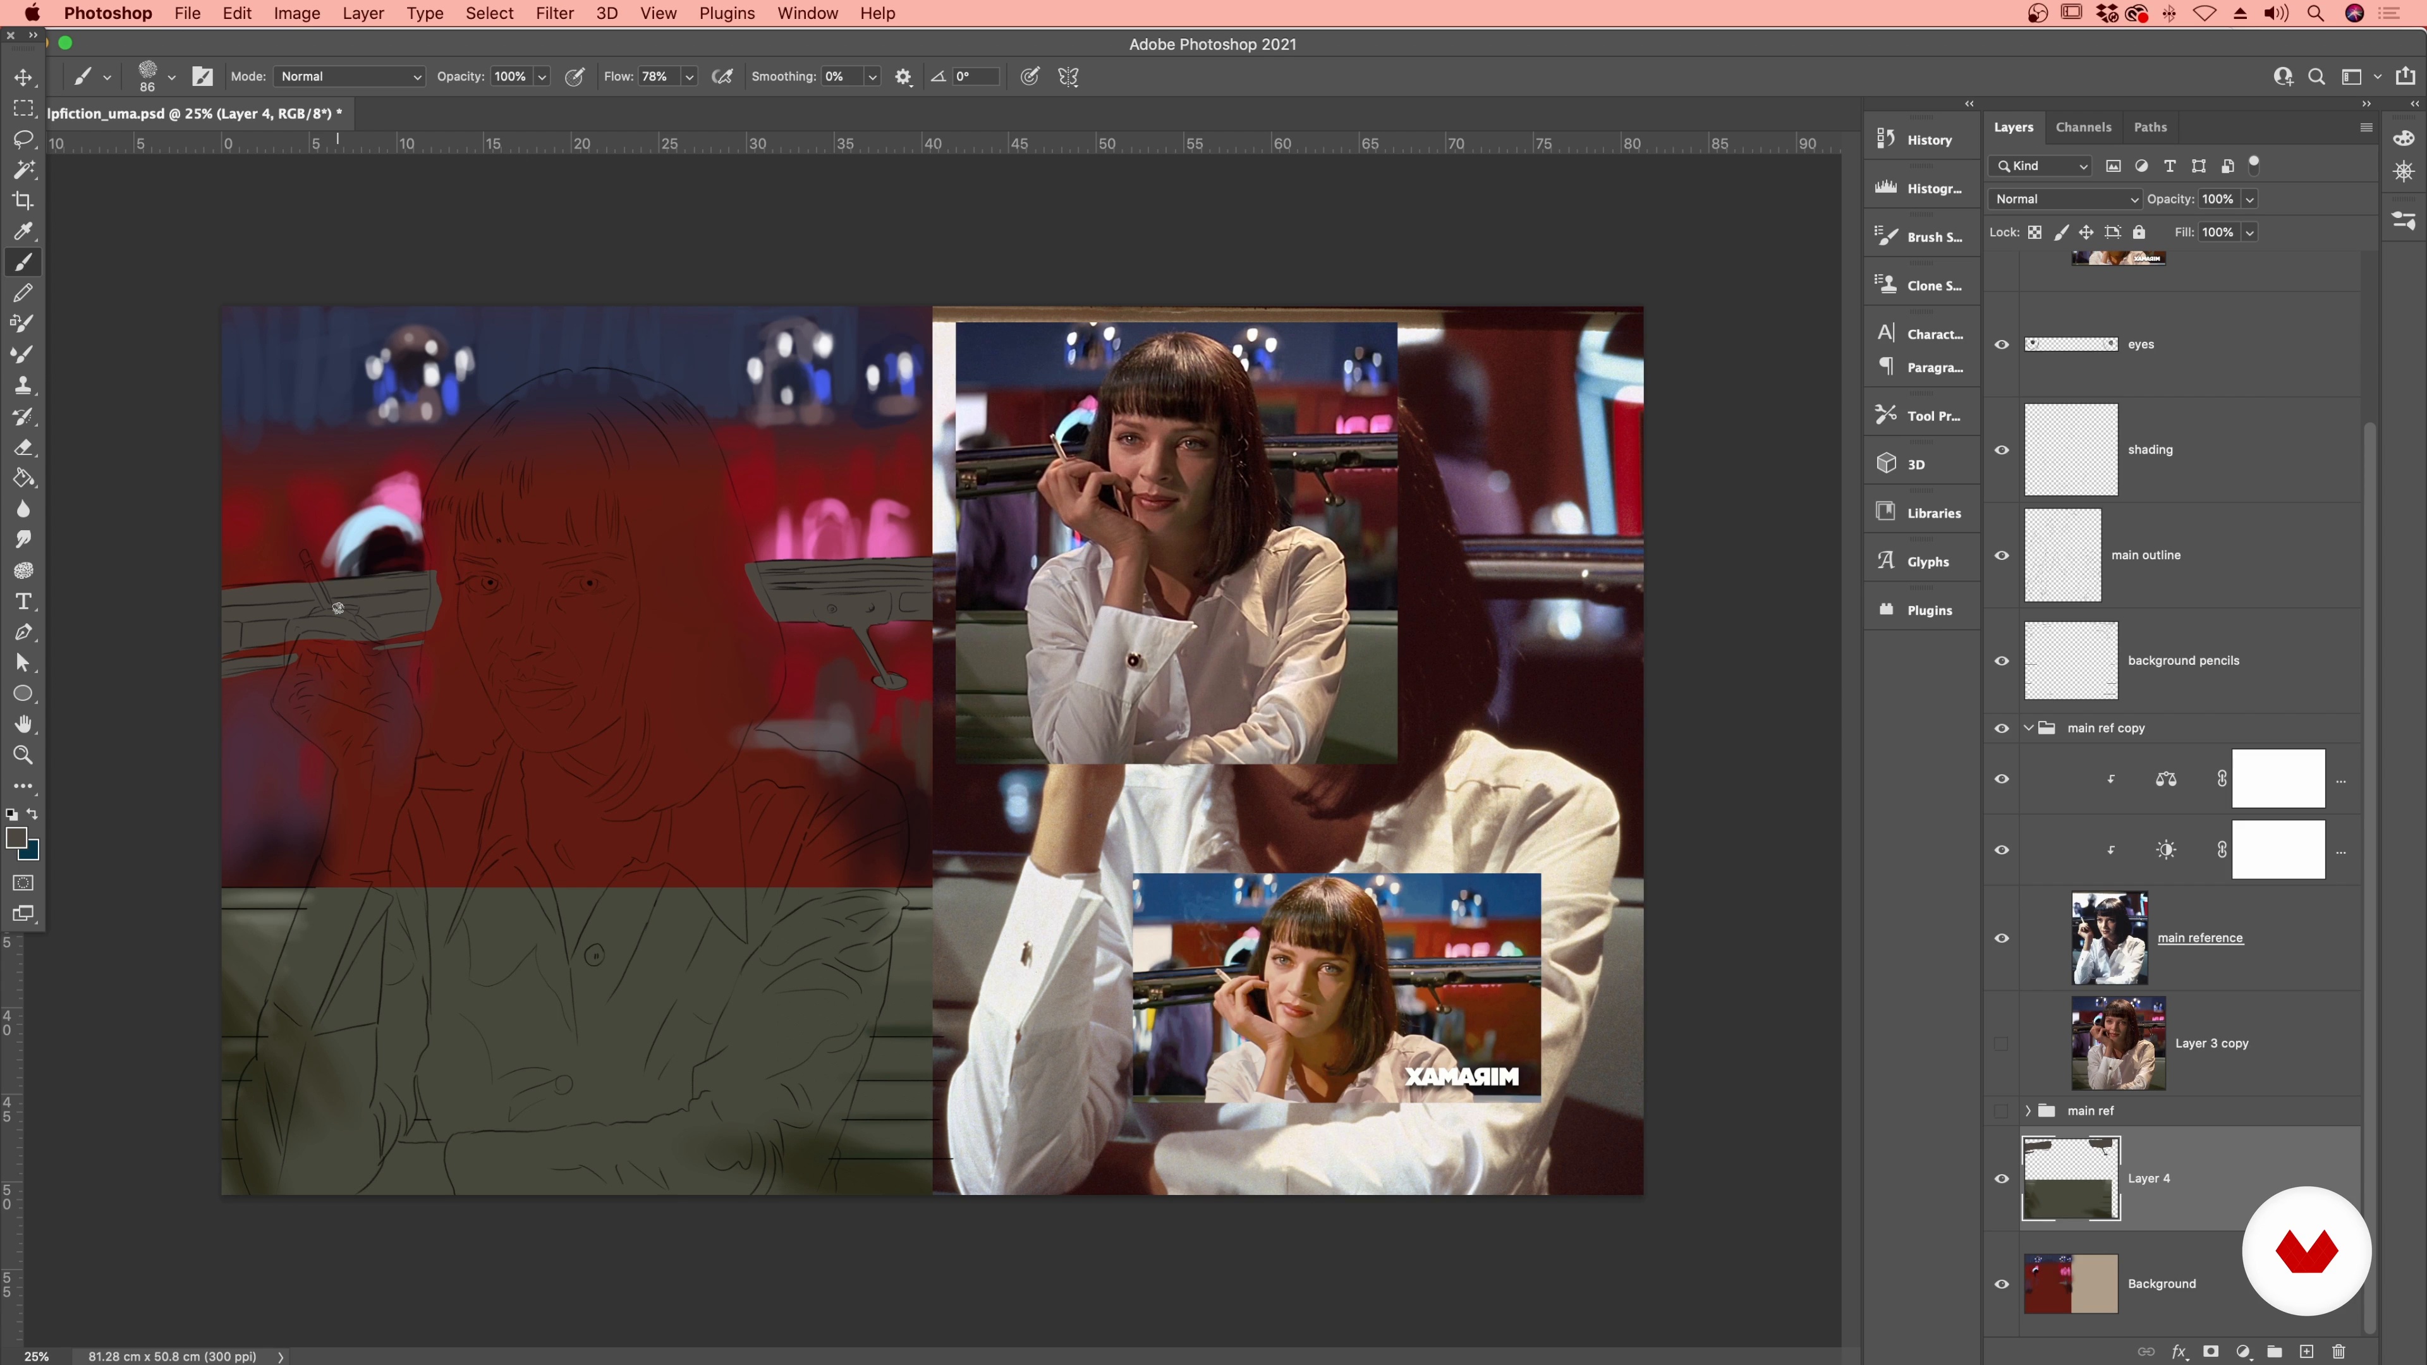Click the foreground color swatch

click(x=15, y=837)
